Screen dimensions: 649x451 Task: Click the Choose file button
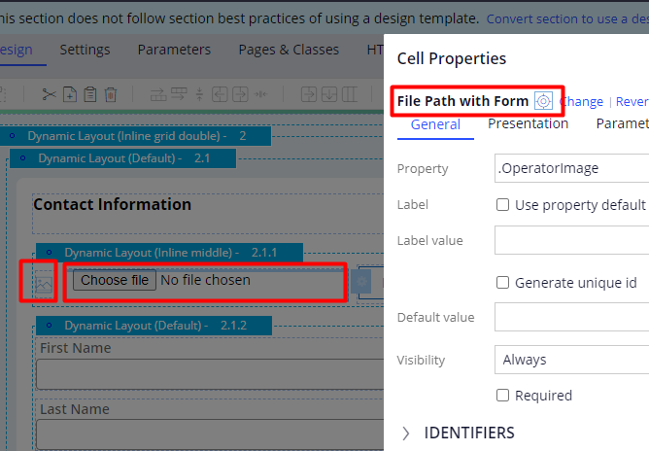click(x=115, y=280)
